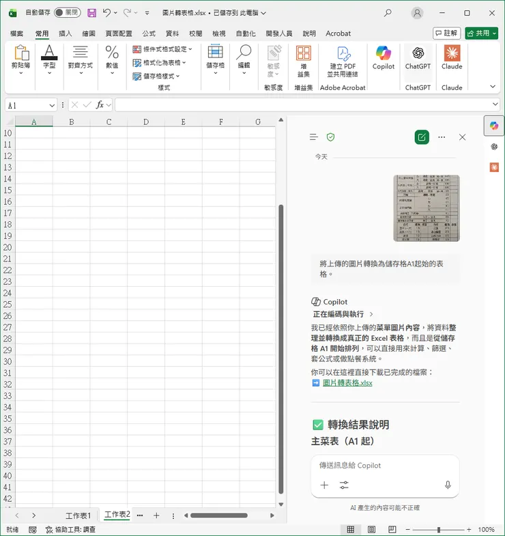Open Copilot pane more options ellipsis

[x=442, y=137]
